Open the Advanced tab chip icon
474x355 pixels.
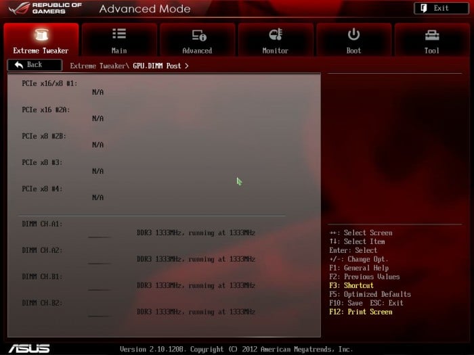(198, 34)
